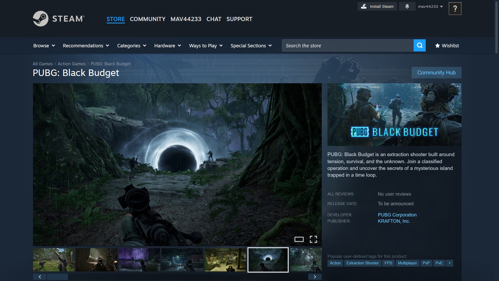Follow the KRAFTON, Inc. publisher link
The image size is (499, 281).
(x=394, y=221)
